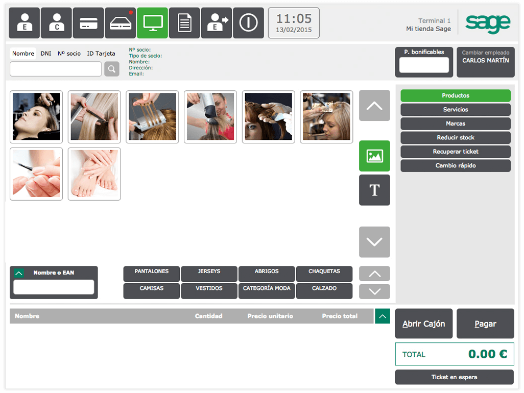Click the Pagar button
This screenshot has width=524, height=393.
[485, 324]
